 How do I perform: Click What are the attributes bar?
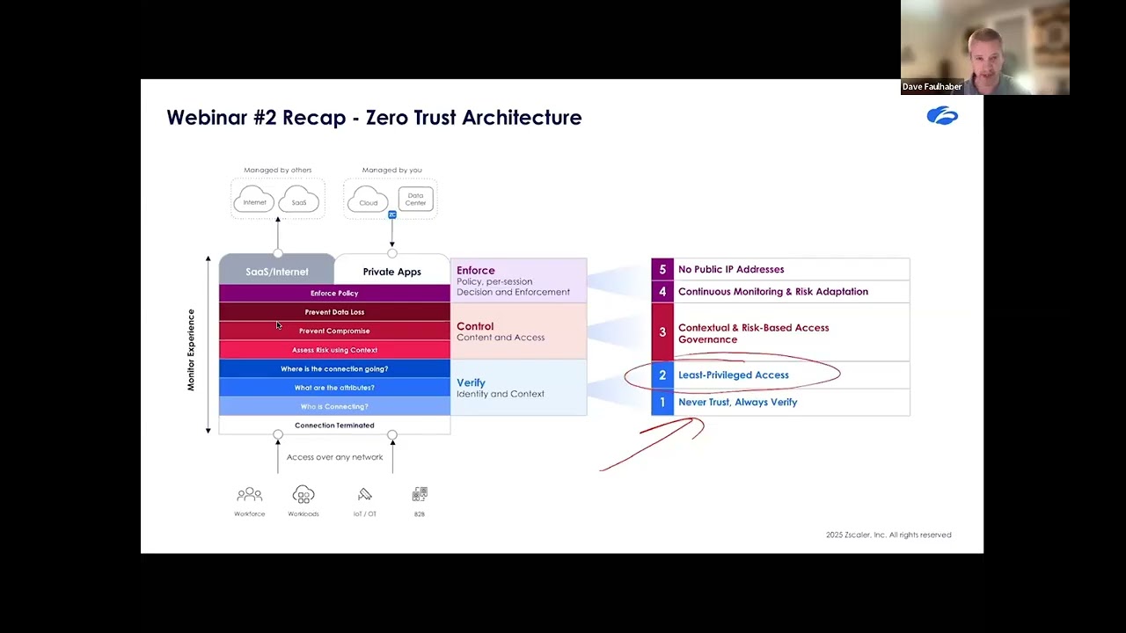point(334,388)
